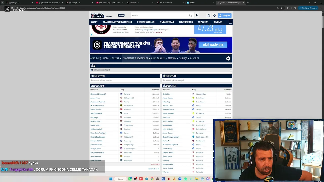Viewport: 324px width, 182px height.
Task: Click the FC Rapid 1923 club crest
Action: click(x=121, y=98)
